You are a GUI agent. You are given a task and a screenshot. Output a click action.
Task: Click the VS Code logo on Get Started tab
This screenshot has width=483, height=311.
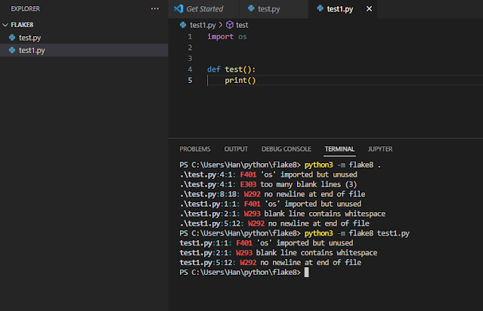[178, 8]
